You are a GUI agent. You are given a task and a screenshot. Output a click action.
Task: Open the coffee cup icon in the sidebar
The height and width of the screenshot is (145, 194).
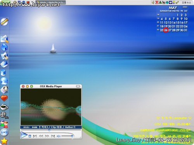pos(4,107)
